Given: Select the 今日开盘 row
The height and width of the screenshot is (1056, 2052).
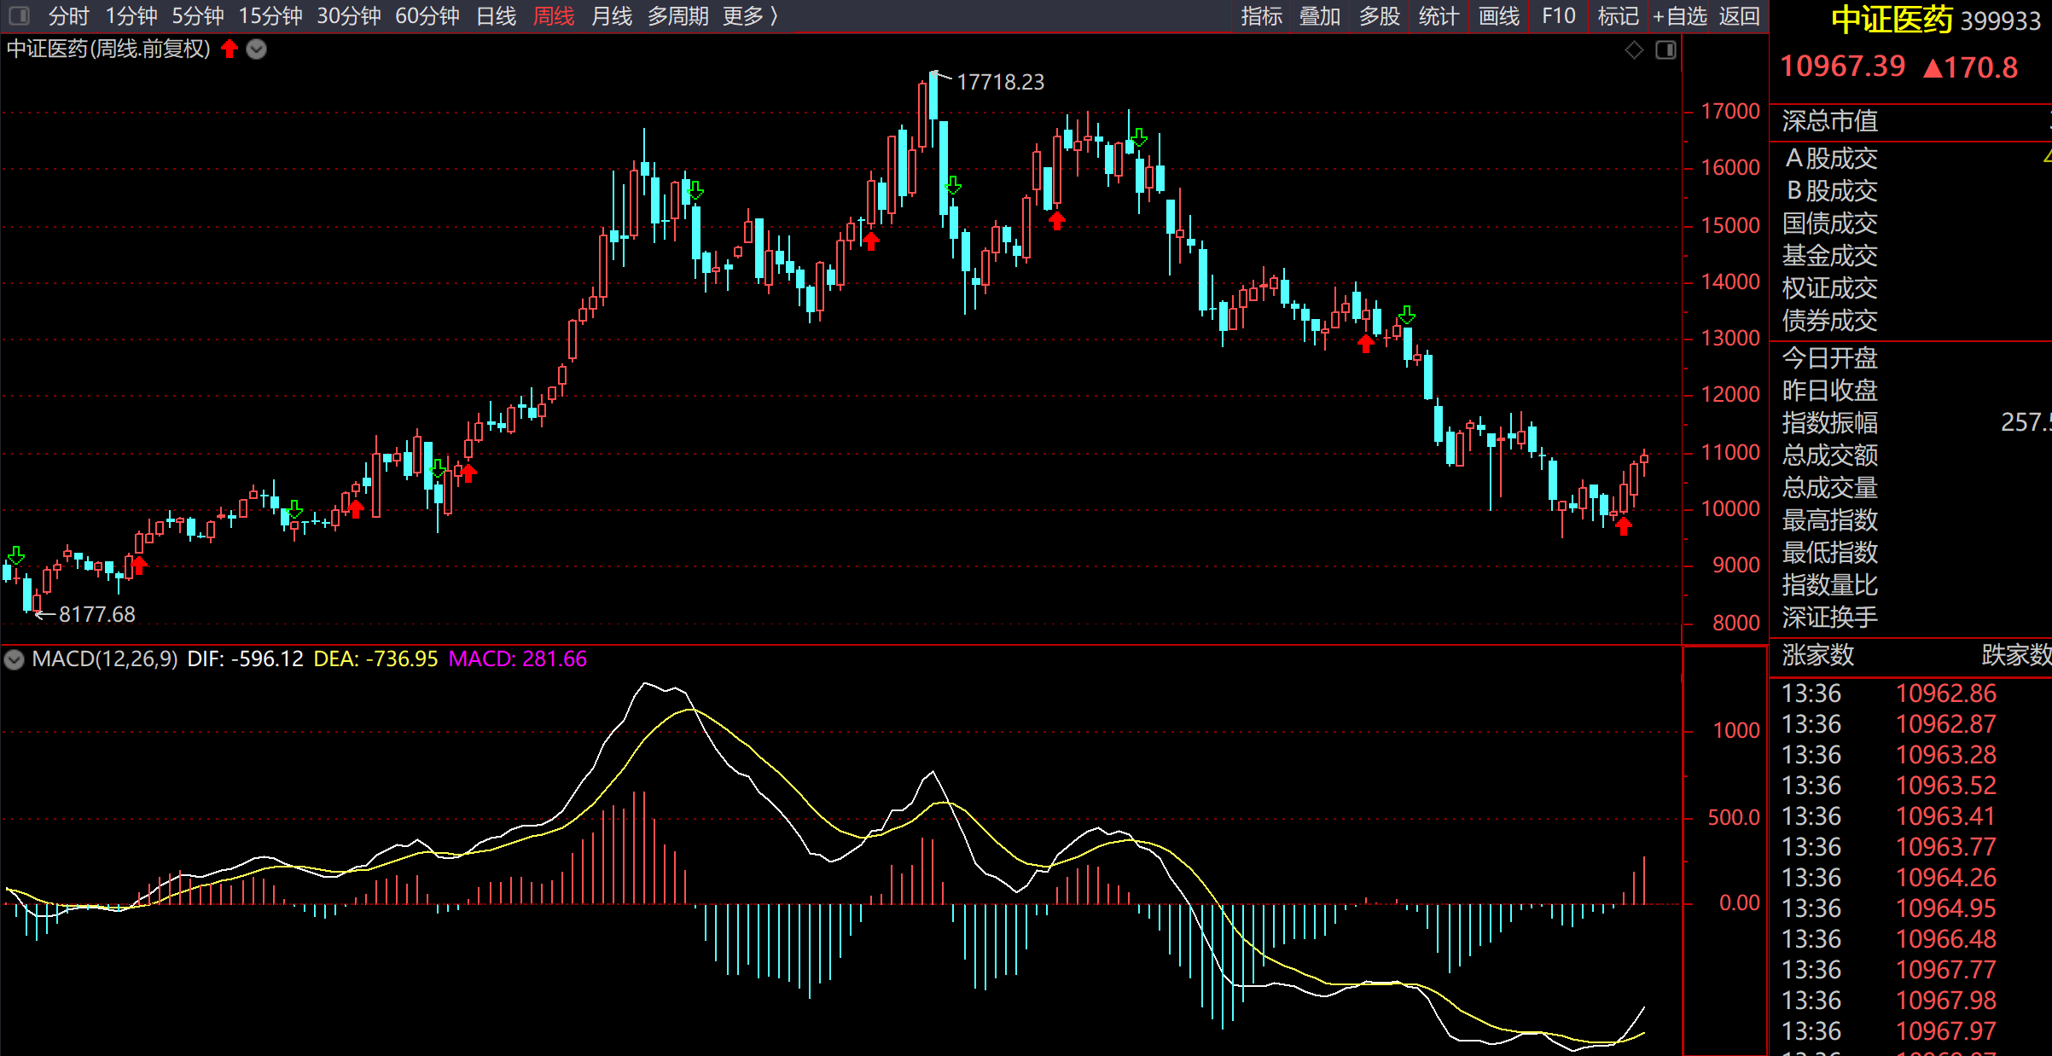Looking at the screenshot, I should click(1910, 358).
